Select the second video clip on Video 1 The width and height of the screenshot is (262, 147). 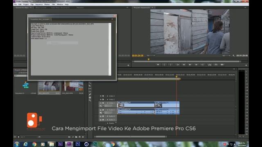(x=167, y=105)
